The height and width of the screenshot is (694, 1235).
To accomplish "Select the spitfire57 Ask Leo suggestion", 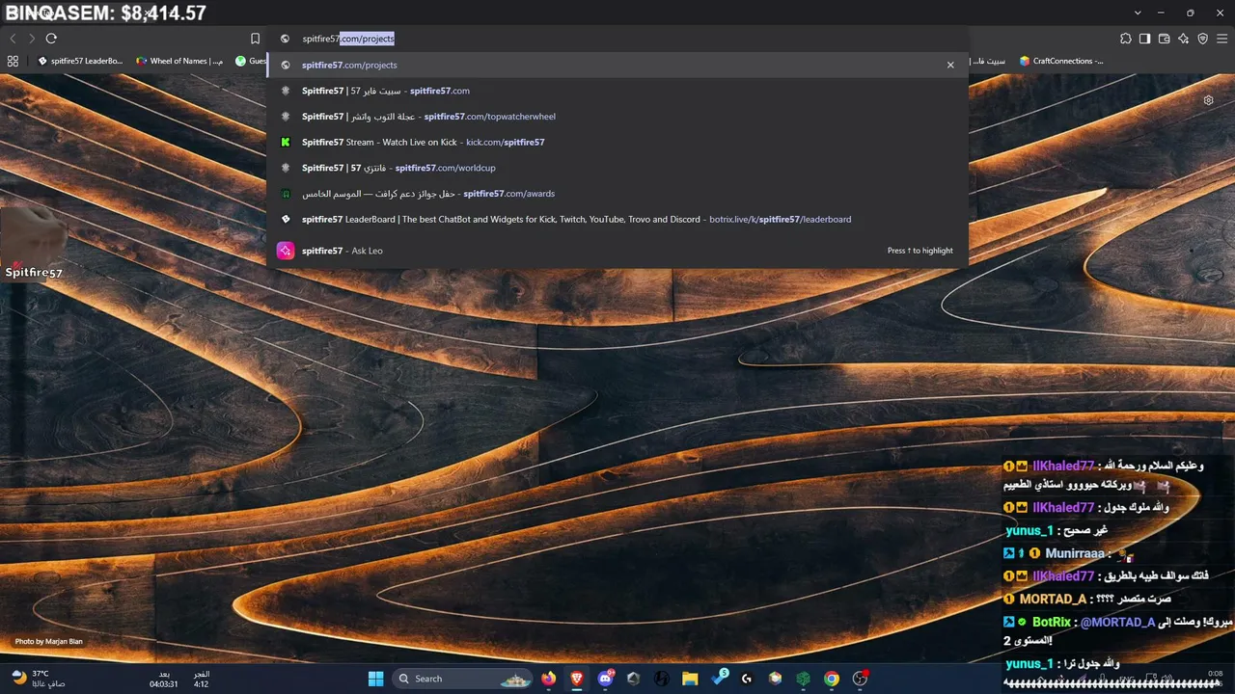I will point(617,251).
